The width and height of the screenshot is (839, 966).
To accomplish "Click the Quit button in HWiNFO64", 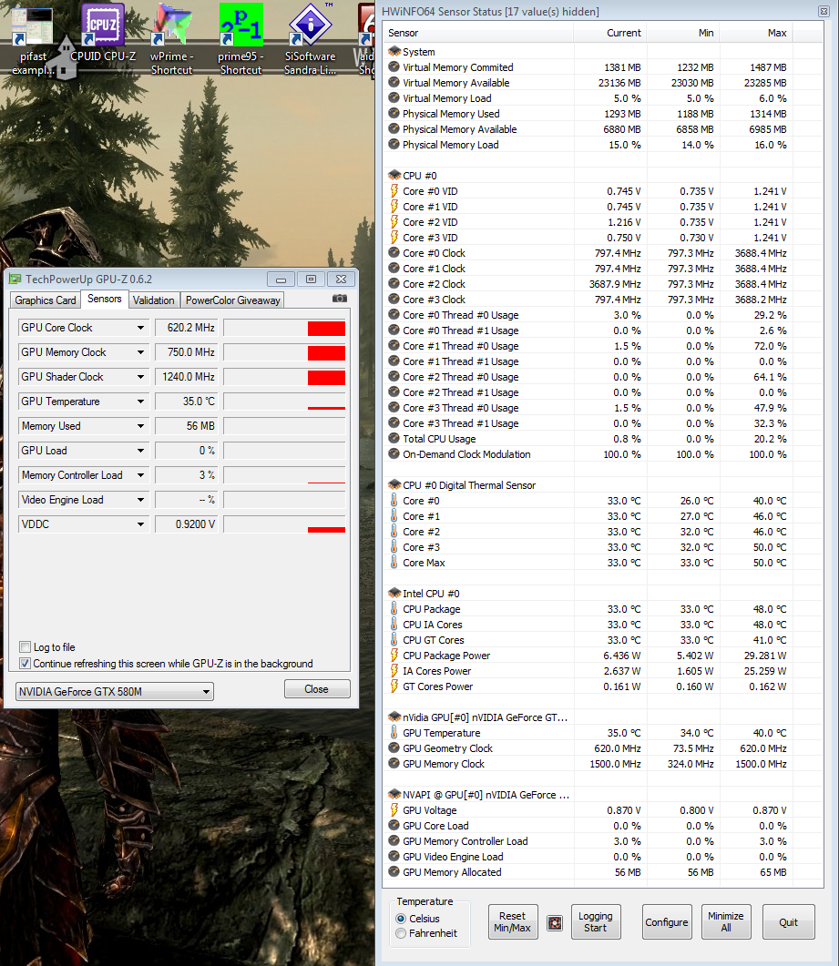I will [789, 921].
